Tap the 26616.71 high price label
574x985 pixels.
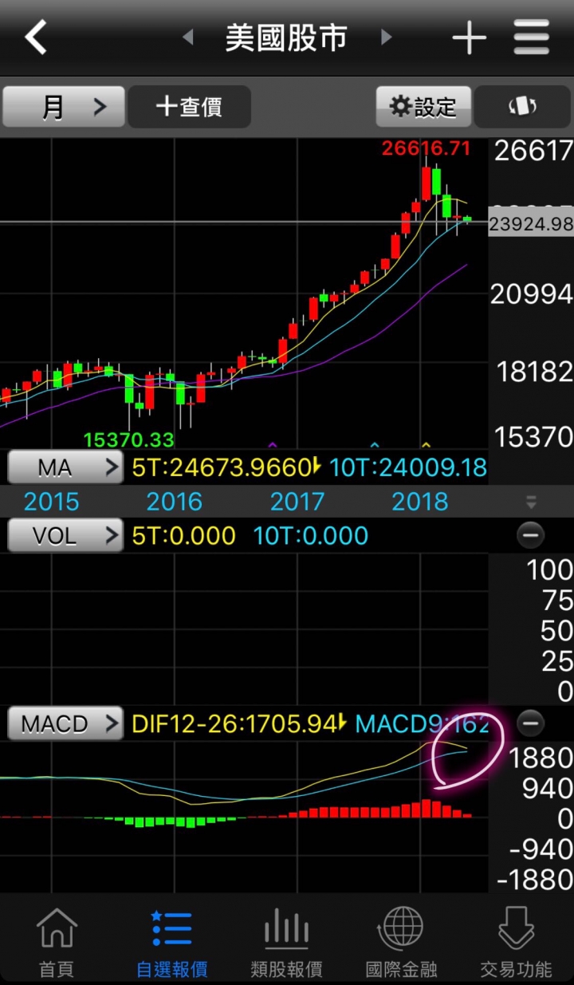pos(426,148)
